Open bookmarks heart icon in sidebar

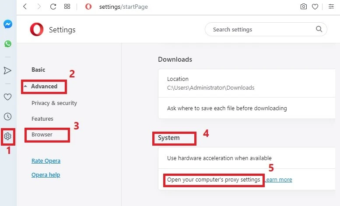7,97
